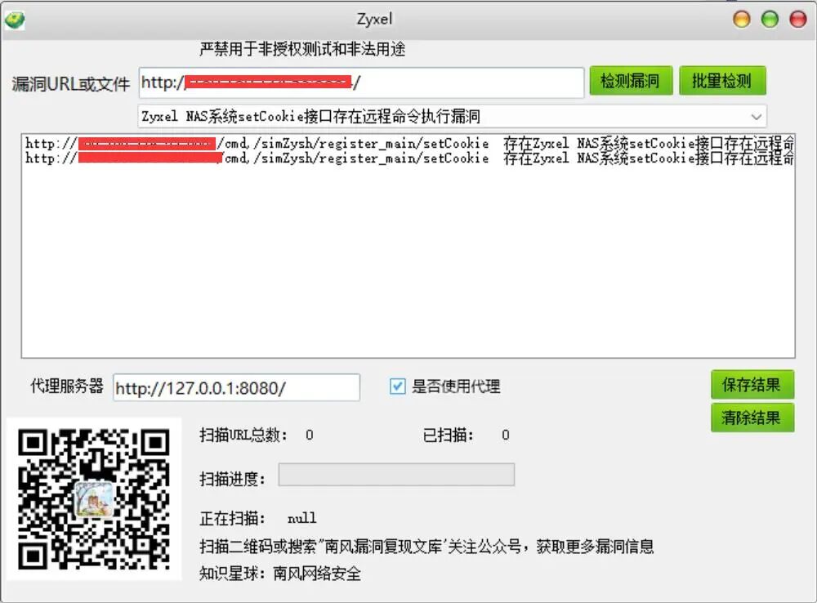The width and height of the screenshot is (817, 603).
Task: Focus the 代理服务器 proxy address field
Action: pyautogui.click(x=236, y=388)
